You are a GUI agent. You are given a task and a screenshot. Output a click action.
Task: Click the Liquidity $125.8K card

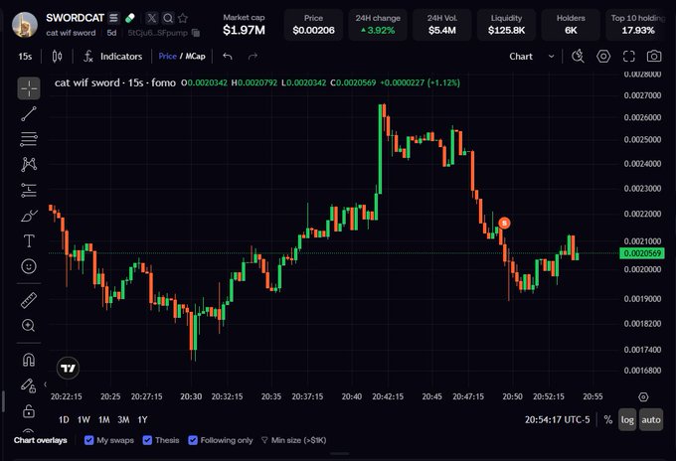(507, 25)
